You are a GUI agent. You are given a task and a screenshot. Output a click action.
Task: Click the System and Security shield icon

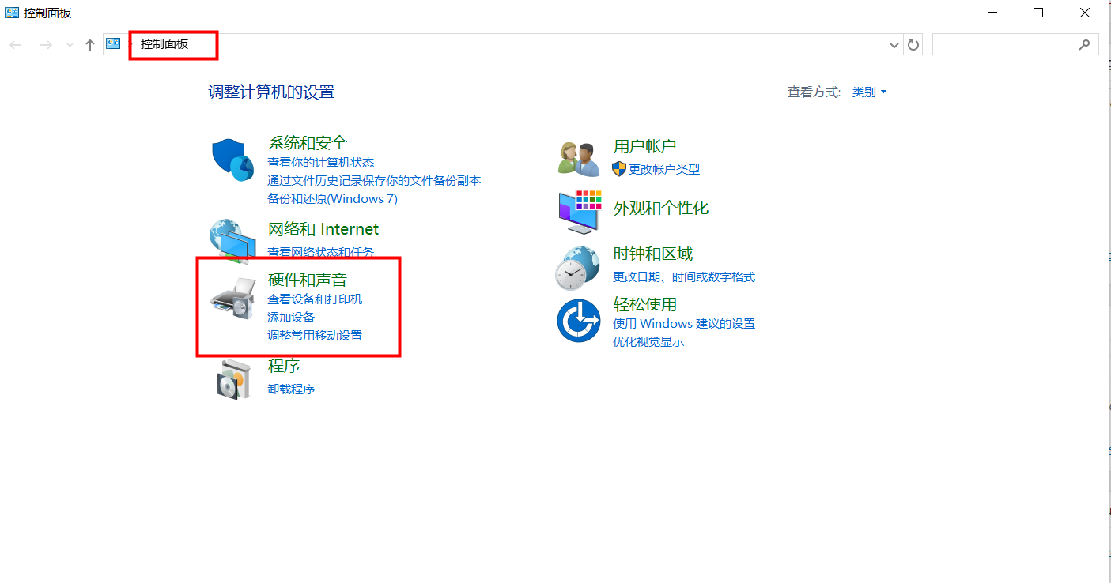click(x=232, y=160)
